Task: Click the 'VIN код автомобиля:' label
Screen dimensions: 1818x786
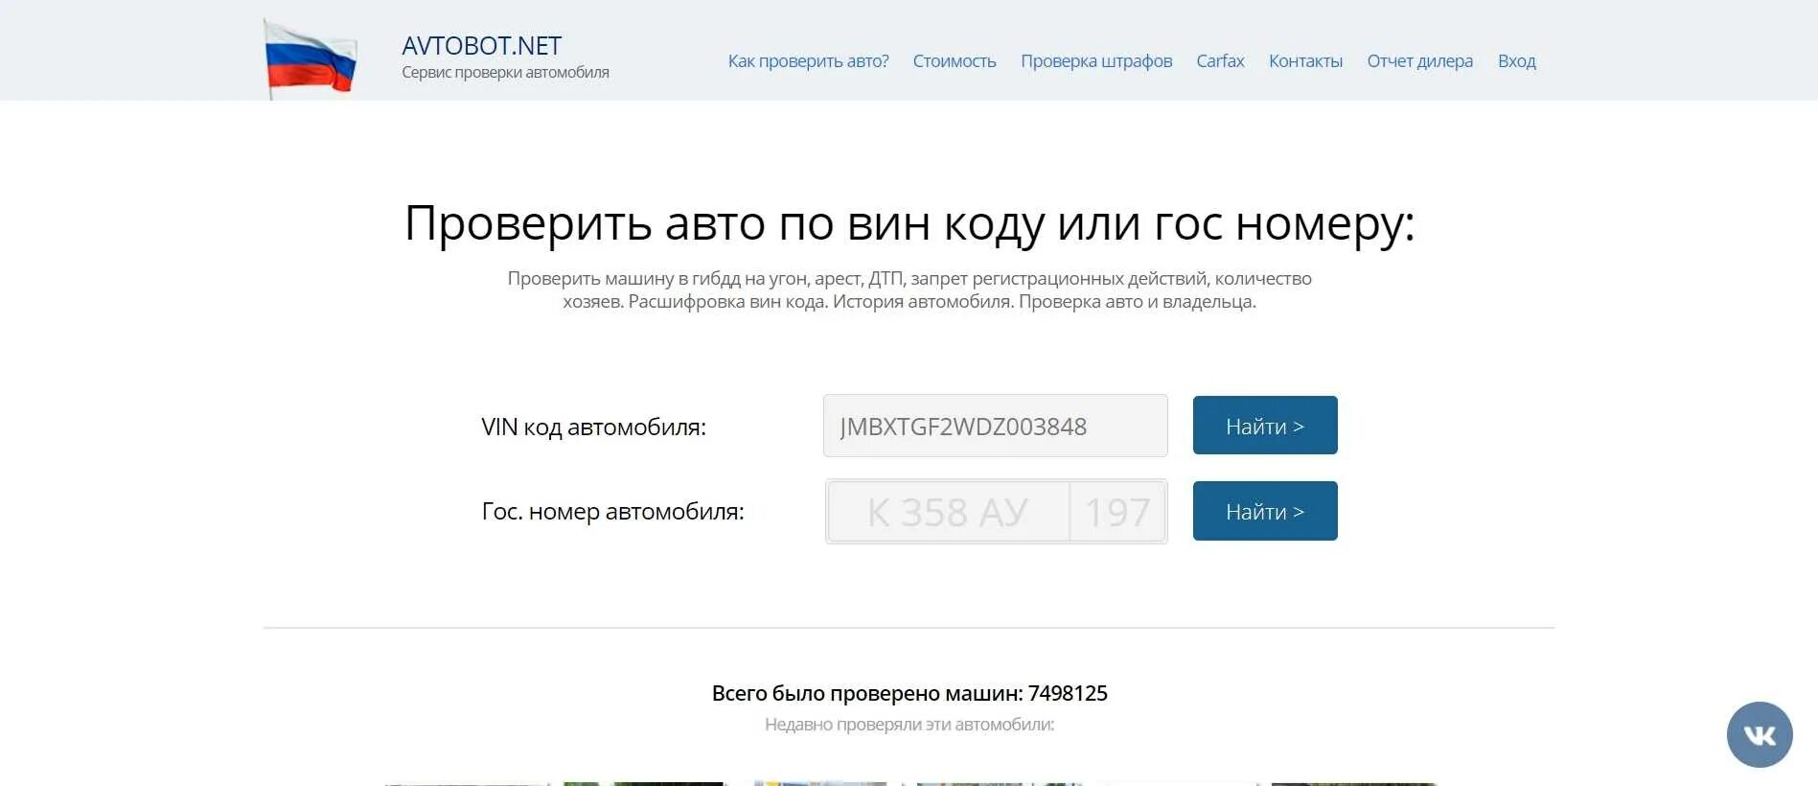Action: click(593, 427)
